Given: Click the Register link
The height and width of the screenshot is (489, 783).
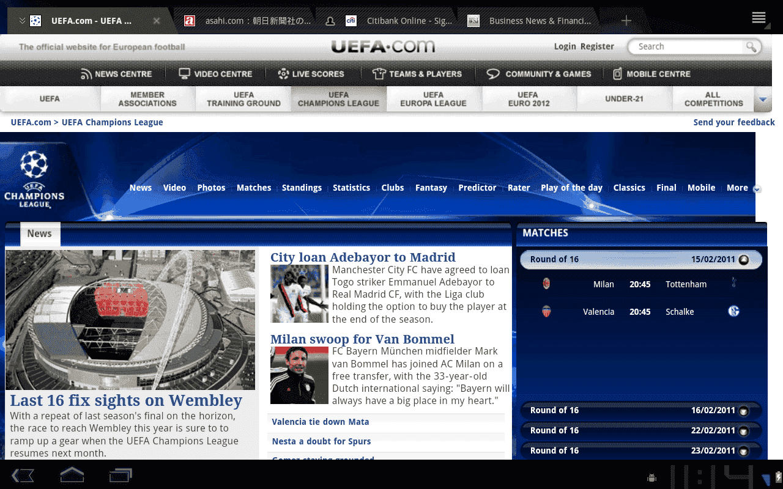Looking at the screenshot, I should click(x=597, y=46).
